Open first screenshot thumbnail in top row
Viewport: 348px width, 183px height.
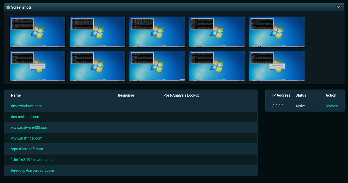pyautogui.click(x=38, y=32)
